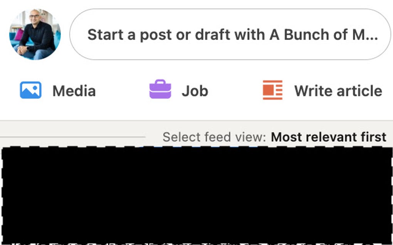393x245 pixels.
Task: Select the "Job" text label
Action: coord(195,91)
